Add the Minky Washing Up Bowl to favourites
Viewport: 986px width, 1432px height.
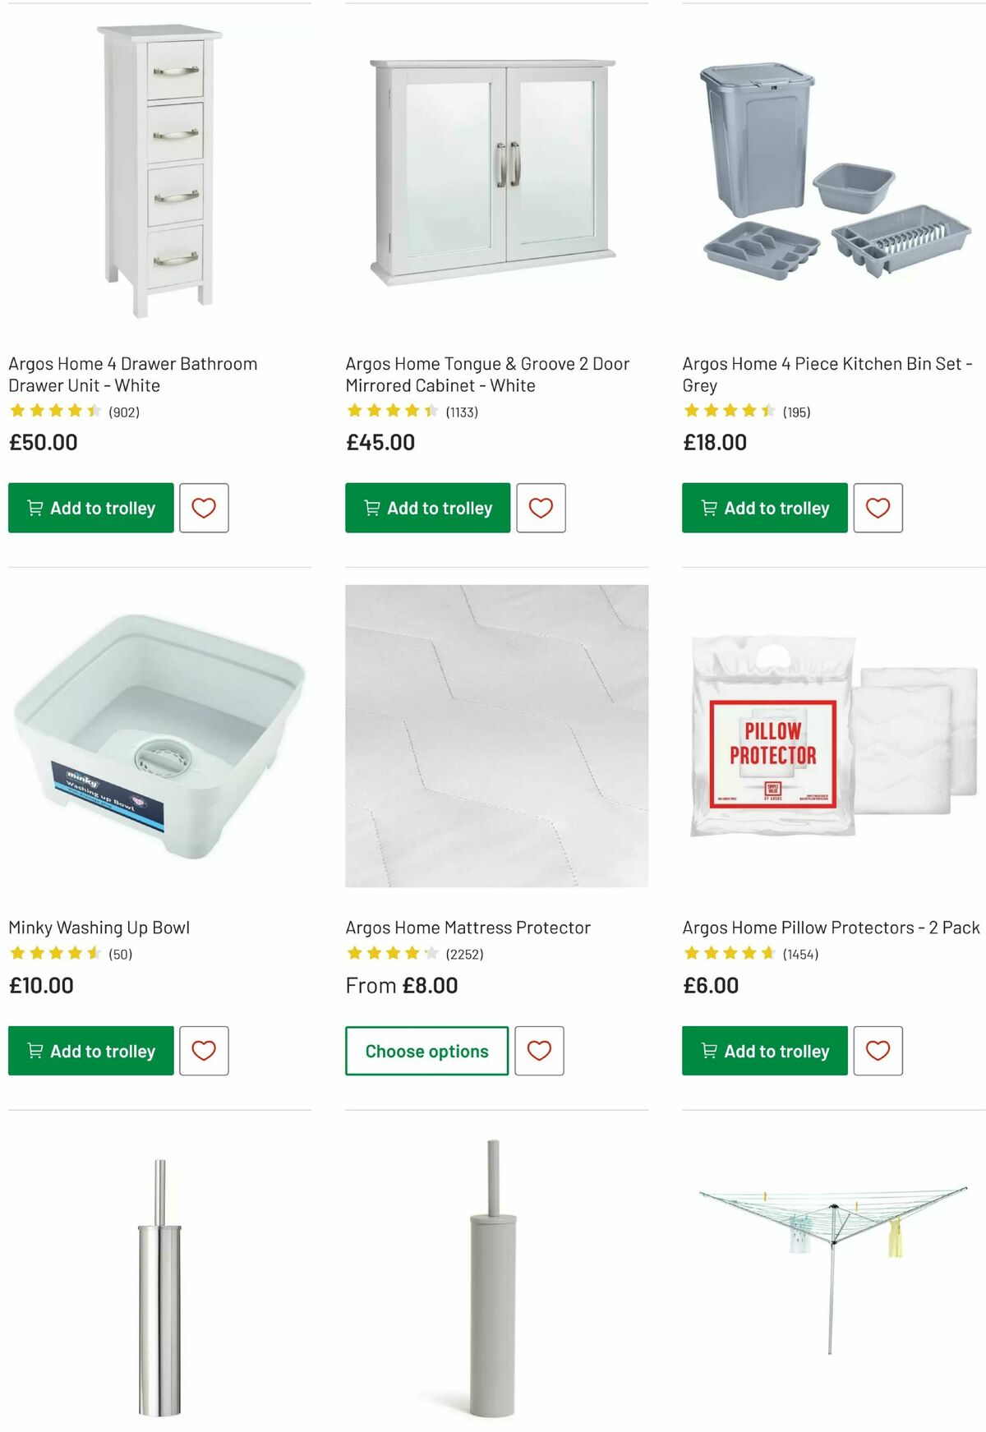[x=204, y=1051]
